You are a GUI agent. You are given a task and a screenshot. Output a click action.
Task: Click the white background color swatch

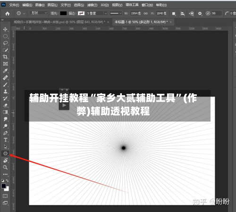7,189
